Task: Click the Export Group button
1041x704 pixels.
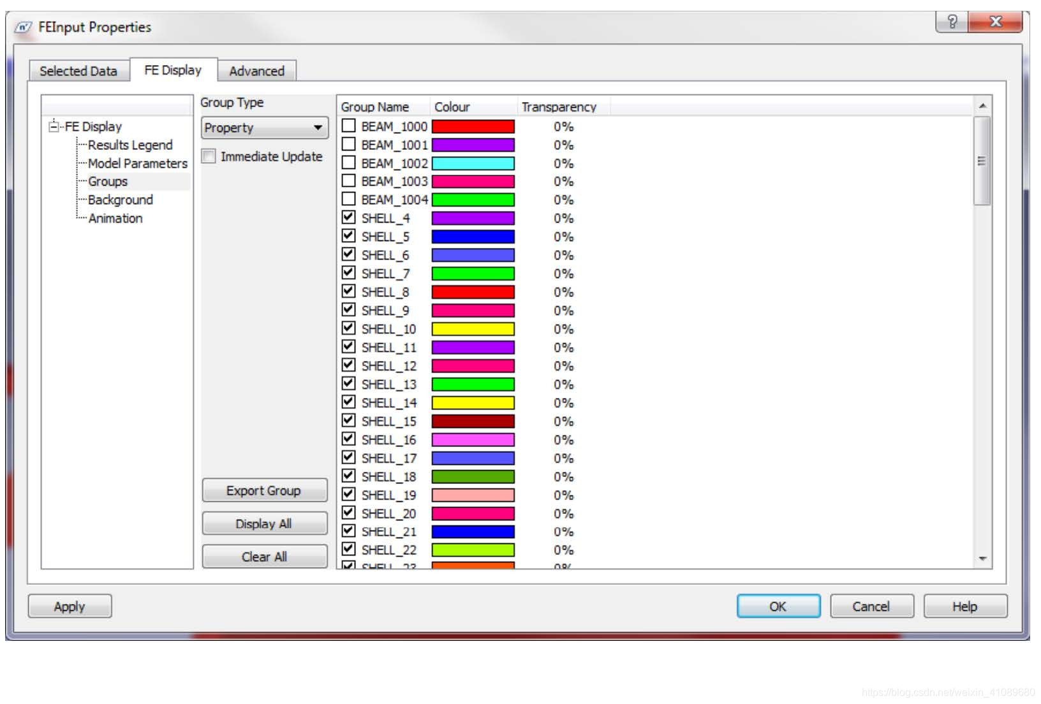Action: click(x=264, y=490)
